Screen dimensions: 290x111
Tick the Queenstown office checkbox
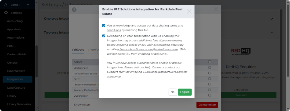coord(209,95)
